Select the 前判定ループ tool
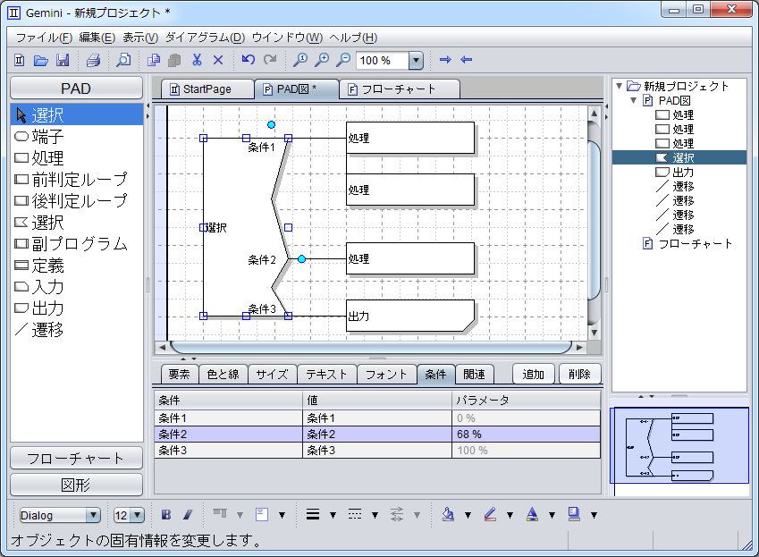The width and height of the screenshot is (759, 557). click(x=77, y=180)
